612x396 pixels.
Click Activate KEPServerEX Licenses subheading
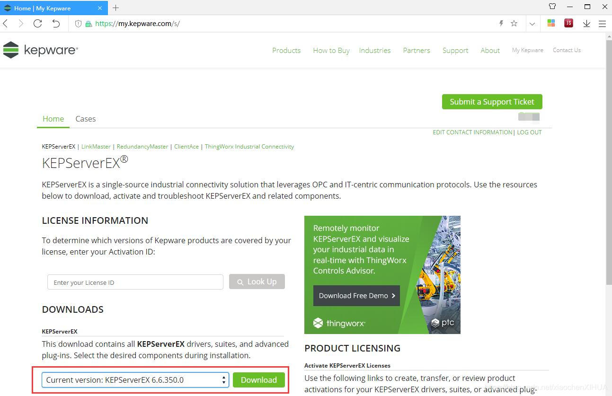[x=347, y=366]
